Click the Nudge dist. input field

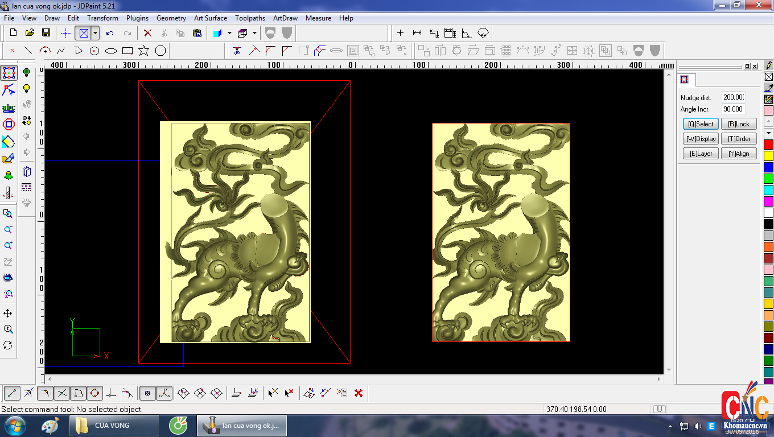[733, 97]
